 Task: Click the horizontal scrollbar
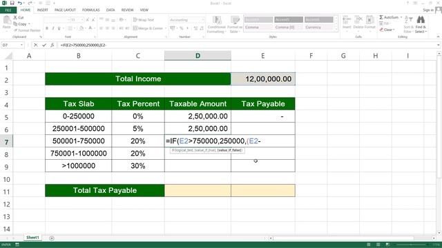pos(352,238)
